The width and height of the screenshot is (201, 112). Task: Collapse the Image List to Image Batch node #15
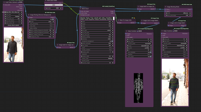pos(142,21)
